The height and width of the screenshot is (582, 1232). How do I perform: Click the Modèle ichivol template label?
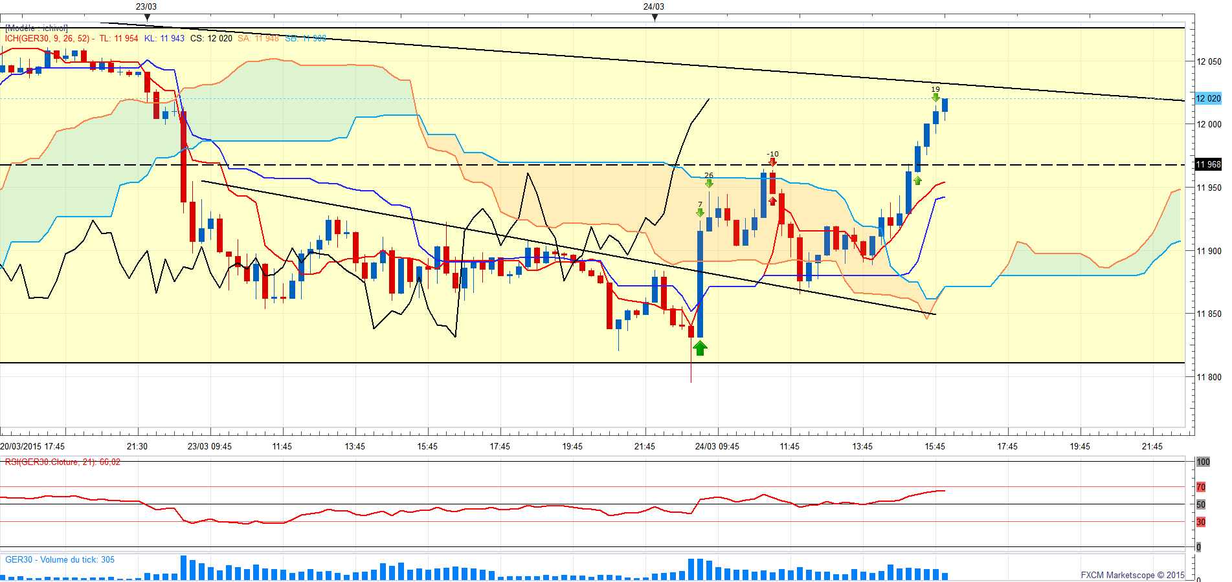point(36,28)
